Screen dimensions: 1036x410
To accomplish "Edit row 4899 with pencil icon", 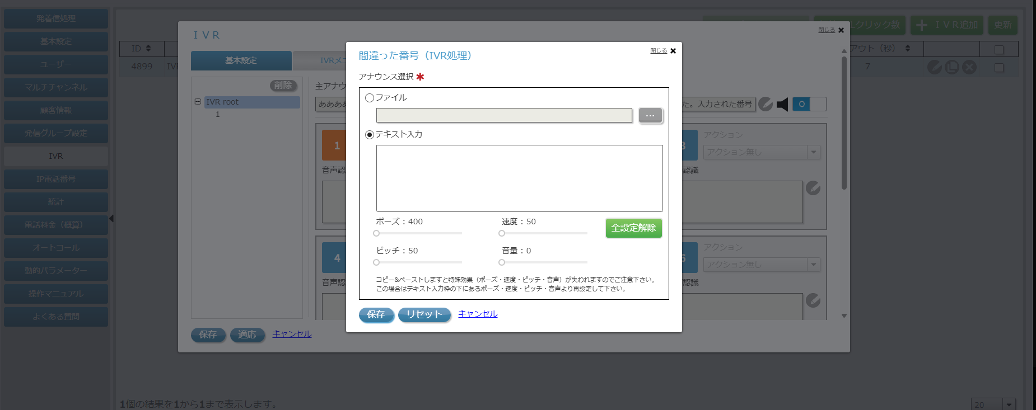I will [935, 67].
